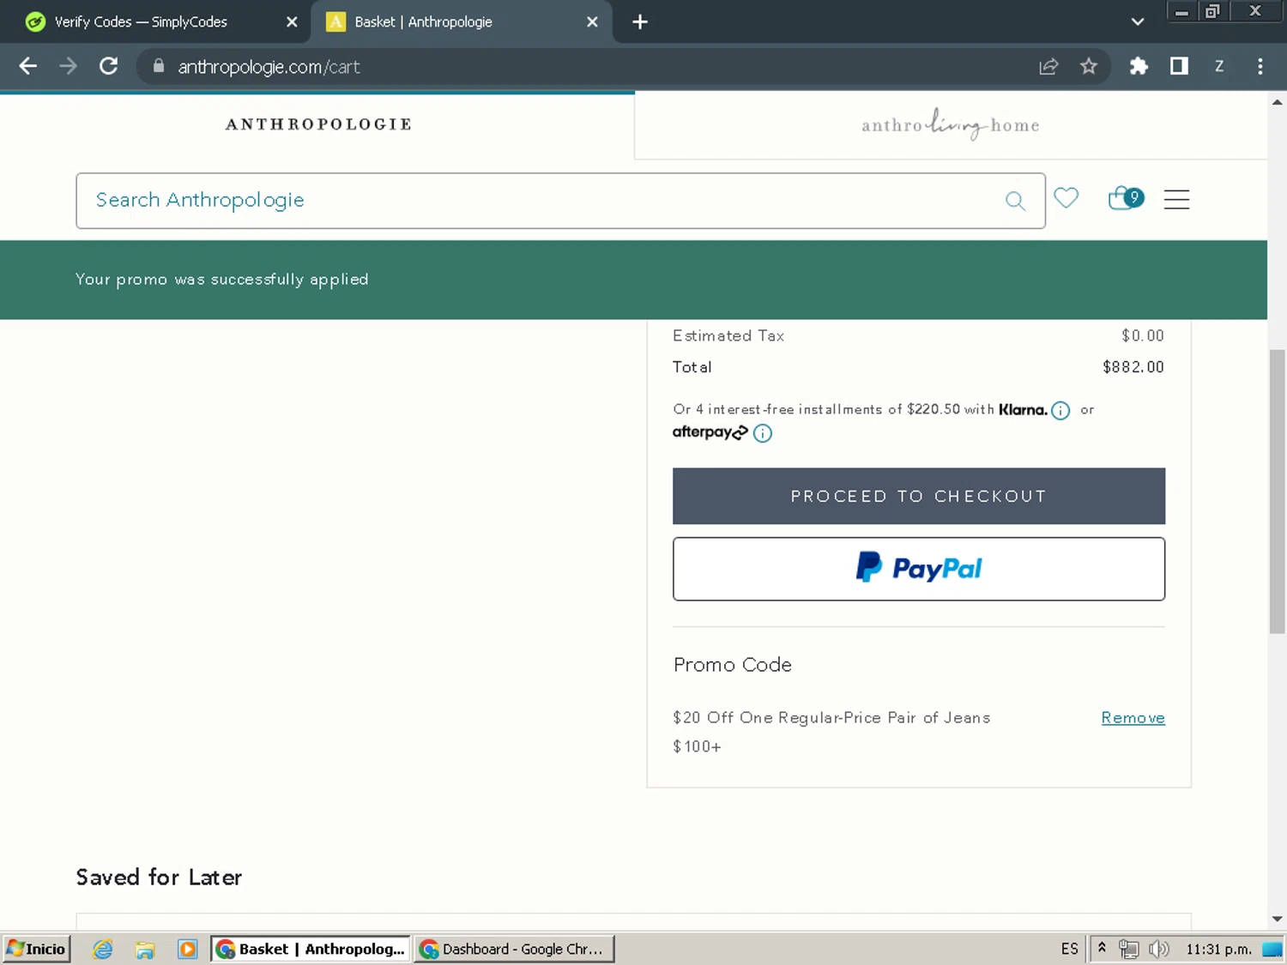Image resolution: width=1287 pixels, height=965 pixels.
Task: Click the search magnifier icon
Action: point(1015,201)
